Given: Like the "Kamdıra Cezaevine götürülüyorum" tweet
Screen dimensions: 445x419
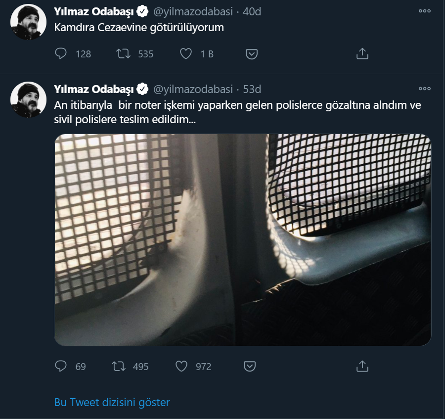Looking at the screenshot, I should click(x=185, y=54).
